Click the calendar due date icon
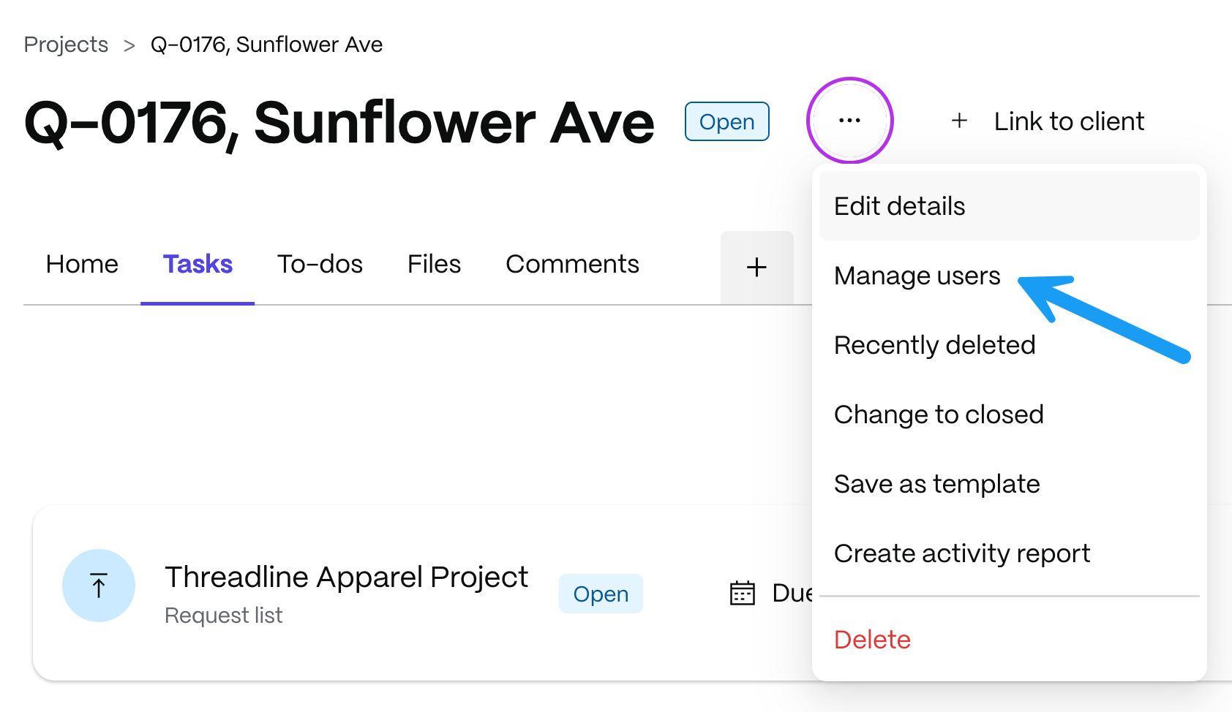1232x712 pixels. [742, 593]
